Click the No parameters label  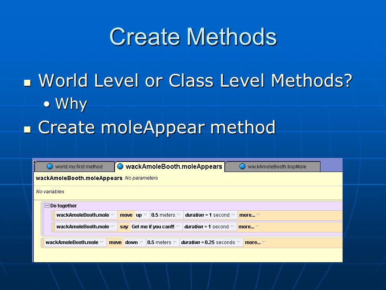141,178
